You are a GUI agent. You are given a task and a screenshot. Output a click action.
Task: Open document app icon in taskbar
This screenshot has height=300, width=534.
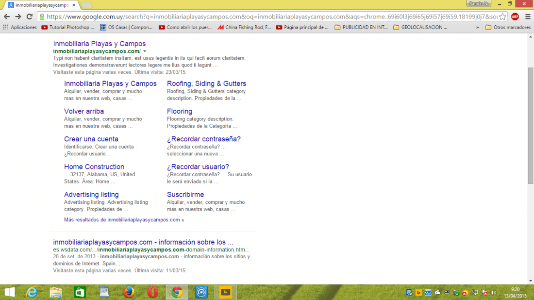[104, 293]
